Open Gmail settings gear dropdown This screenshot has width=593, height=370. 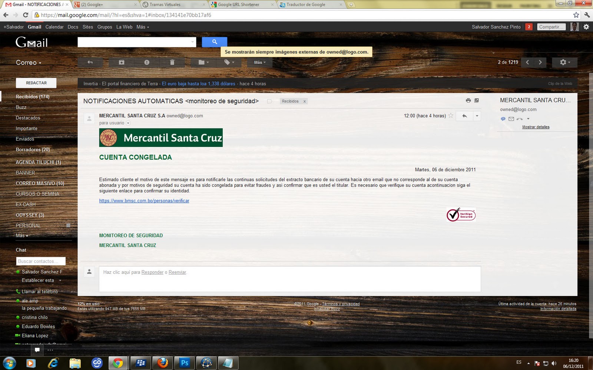click(x=565, y=62)
